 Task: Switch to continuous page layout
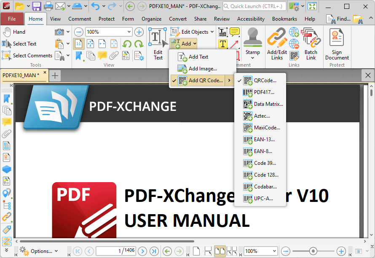(208, 251)
